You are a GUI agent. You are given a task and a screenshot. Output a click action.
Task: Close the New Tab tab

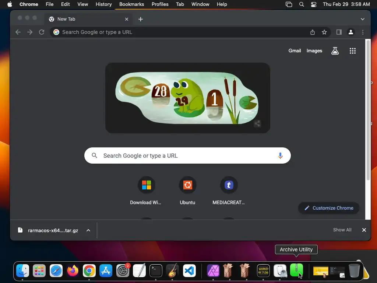pyautogui.click(x=127, y=19)
